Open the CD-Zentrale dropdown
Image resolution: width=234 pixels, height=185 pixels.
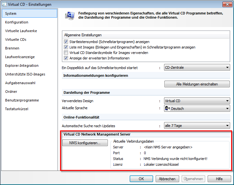(197, 67)
